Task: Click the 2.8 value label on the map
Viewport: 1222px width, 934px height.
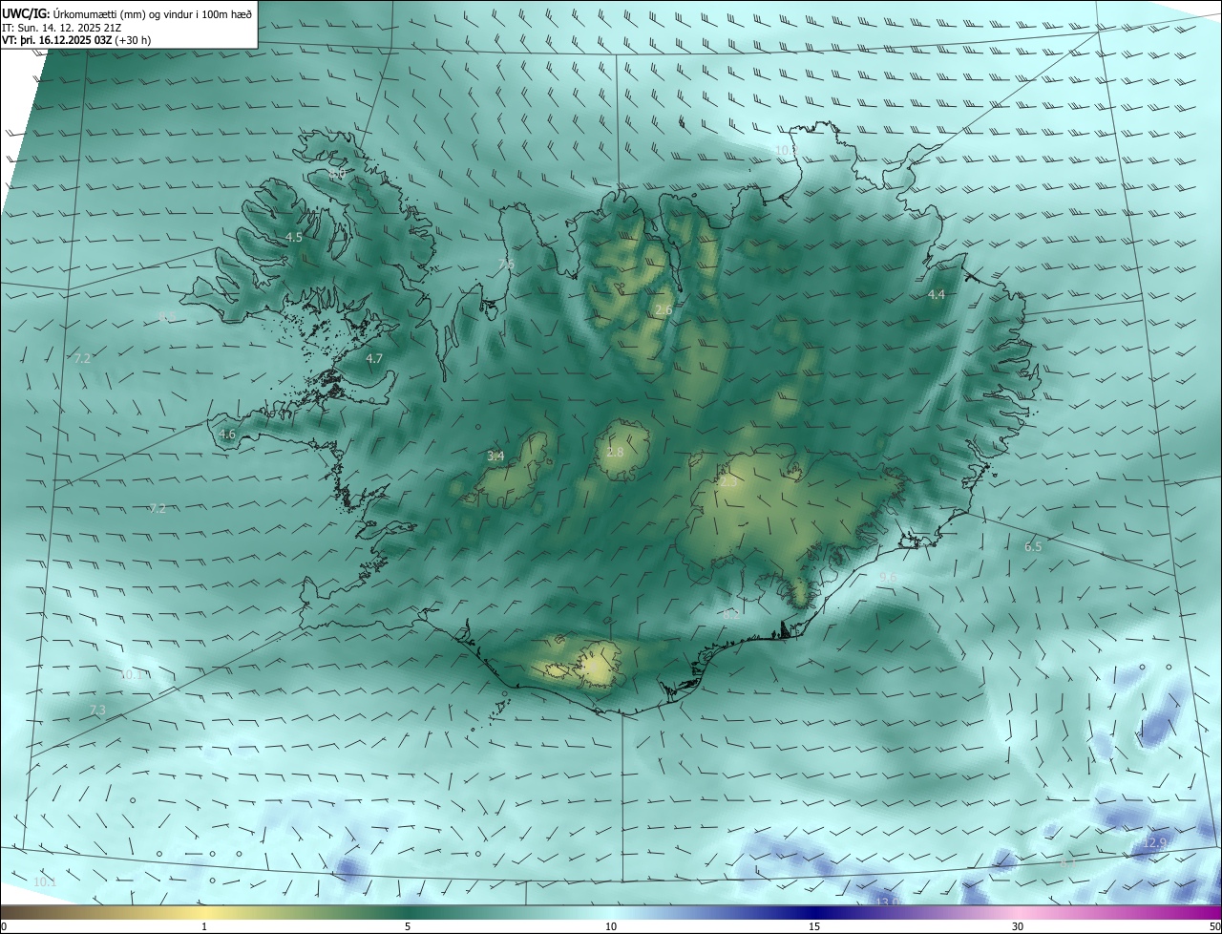Action: pos(615,452)
